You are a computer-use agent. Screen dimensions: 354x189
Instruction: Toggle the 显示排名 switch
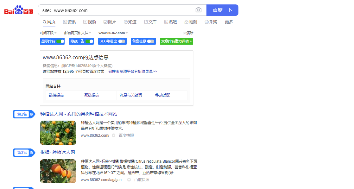60,41
